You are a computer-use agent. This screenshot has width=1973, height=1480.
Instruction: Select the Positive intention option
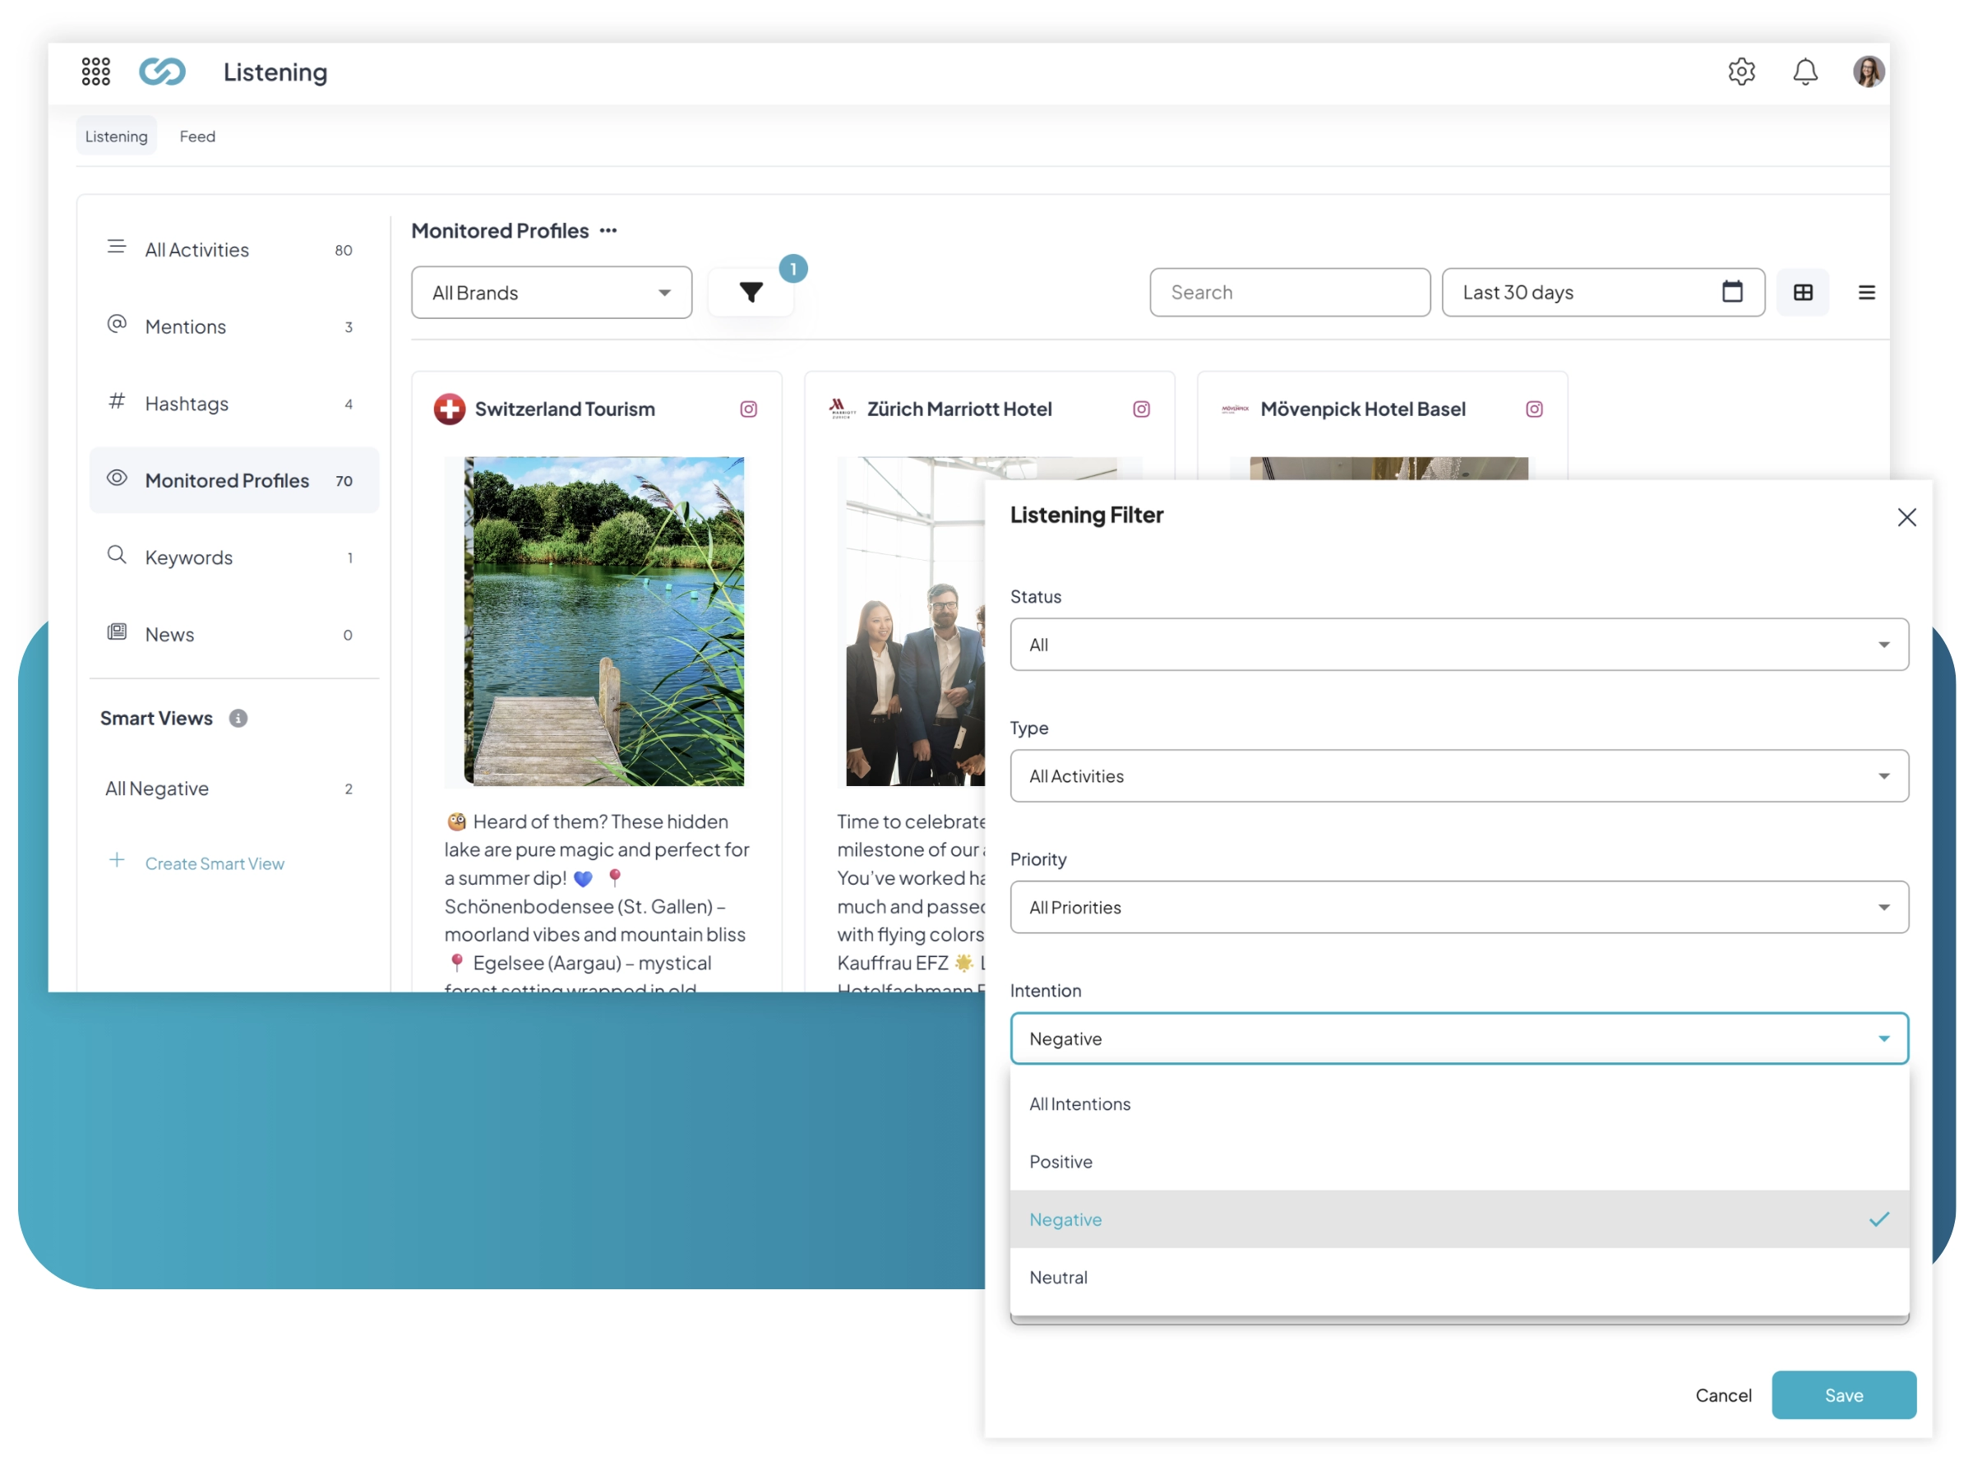[x=1060, y=1162]
